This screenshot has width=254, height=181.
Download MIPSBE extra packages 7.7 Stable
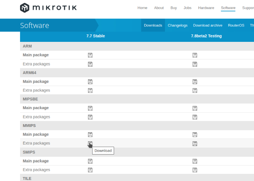pyautogui.click(x=90, y=117)
